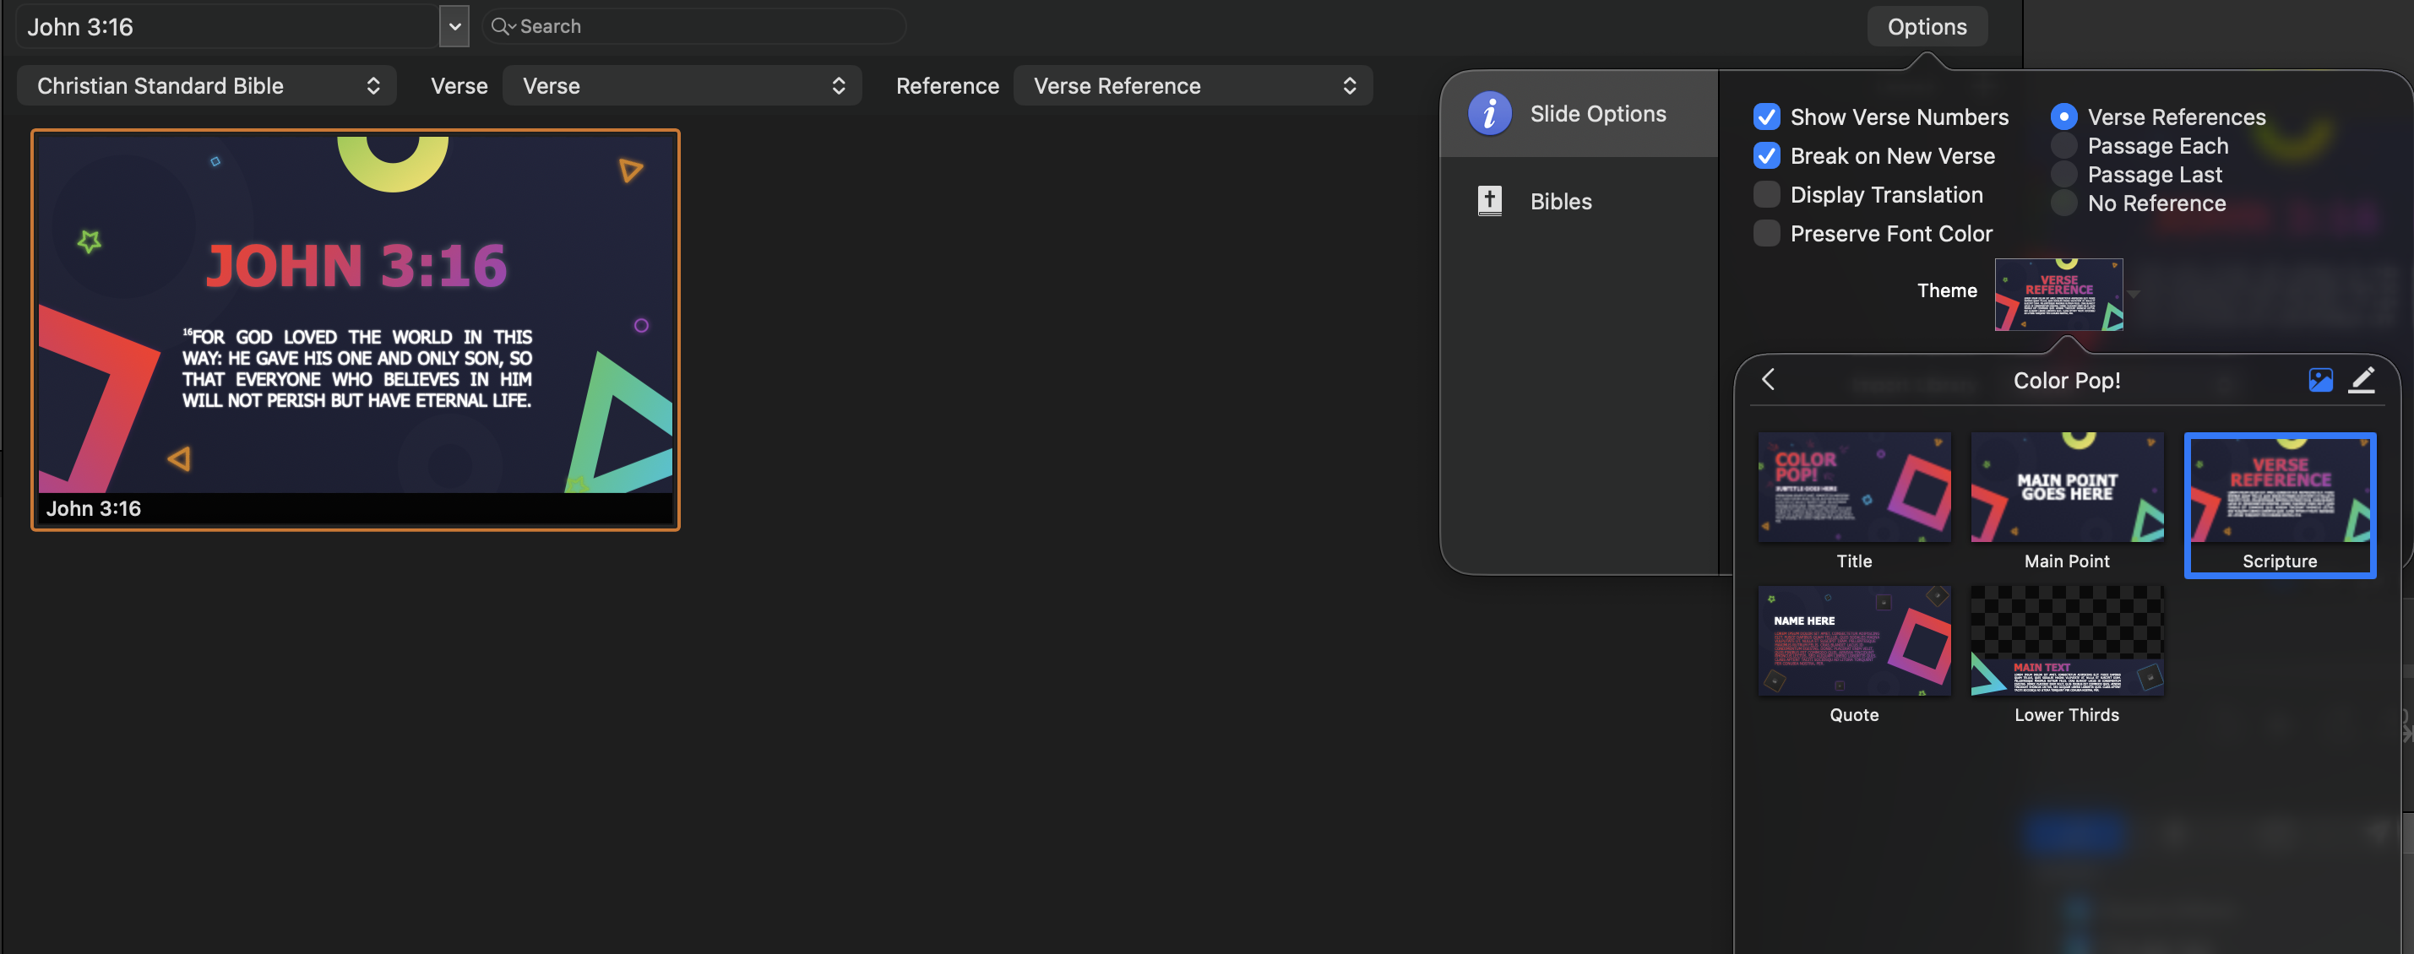Toggle Break on New Verse checkbox
Image resolution: width=2414 pixels, height=954 pixels.
click(1766, 155)
